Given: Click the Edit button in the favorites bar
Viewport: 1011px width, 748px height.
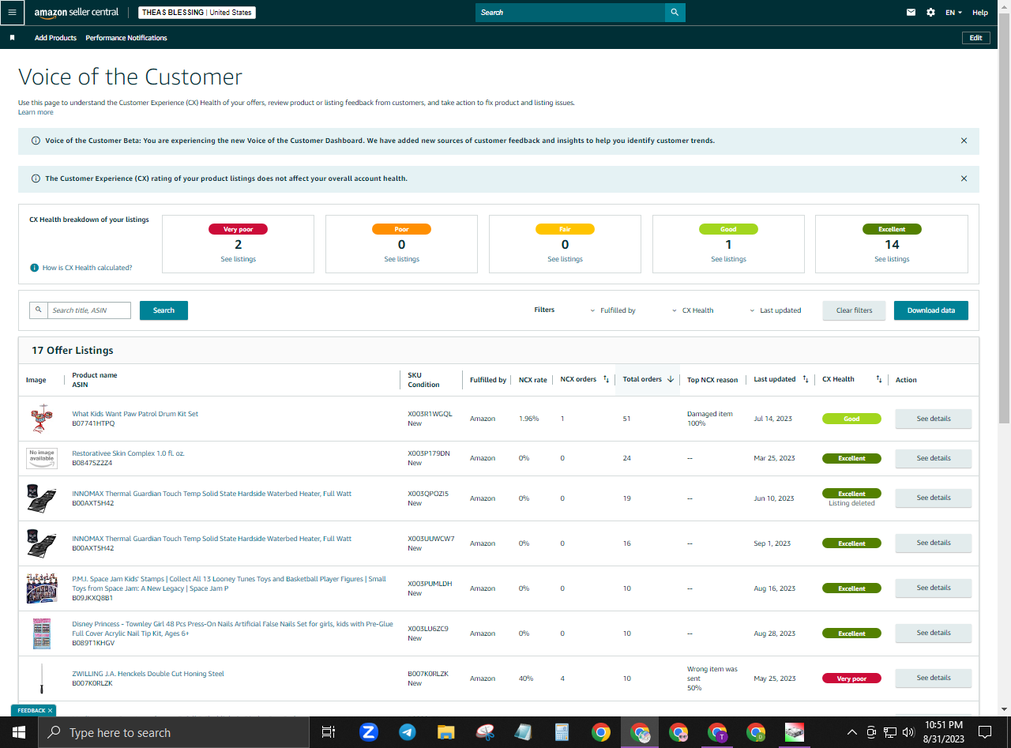Looking at the screenshot, I should [976, 38].
